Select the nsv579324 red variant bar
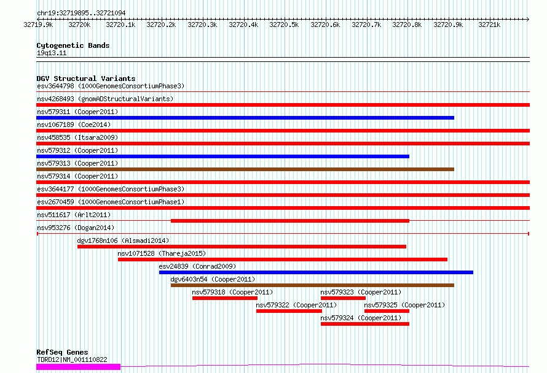Image resolution: width=547 pixels, height=373 pixels. tap(365, 324)
